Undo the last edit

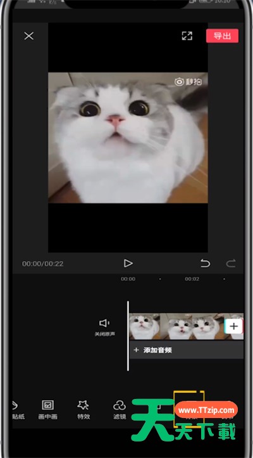[206, 263]
